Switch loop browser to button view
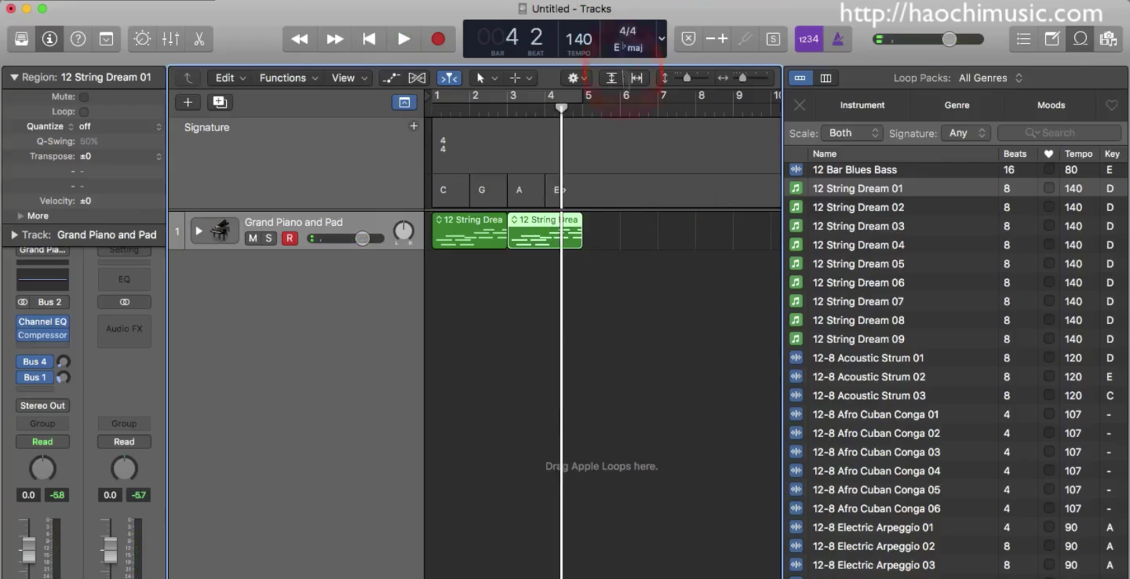 799,78
